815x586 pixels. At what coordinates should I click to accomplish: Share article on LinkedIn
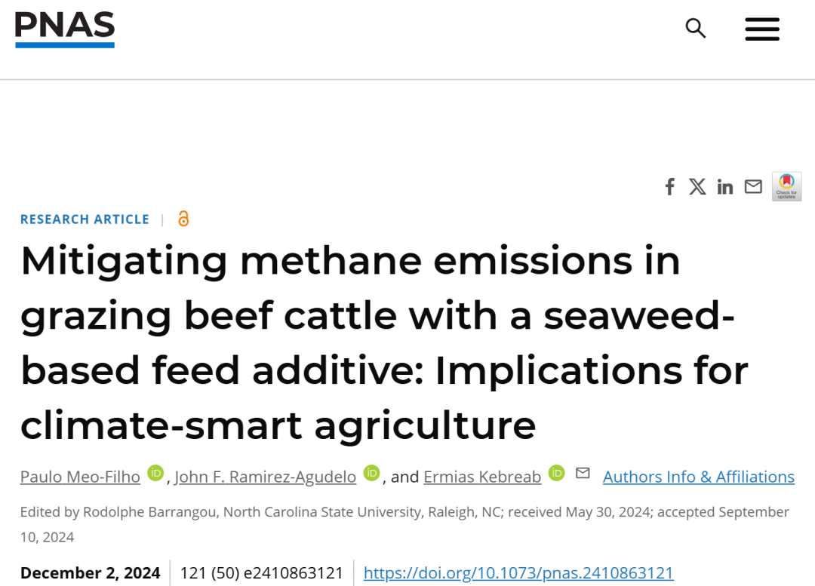point(725,187)
